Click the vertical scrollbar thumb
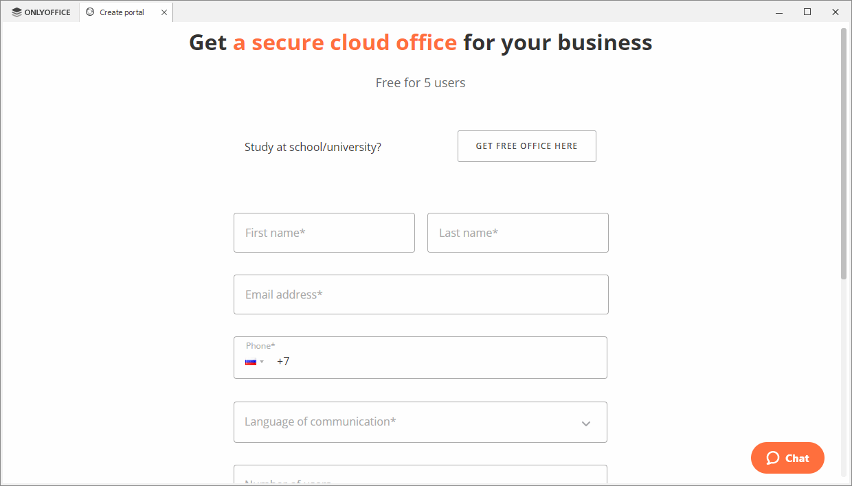Viewport: 852px width, 486px height. tap(844, 151)
